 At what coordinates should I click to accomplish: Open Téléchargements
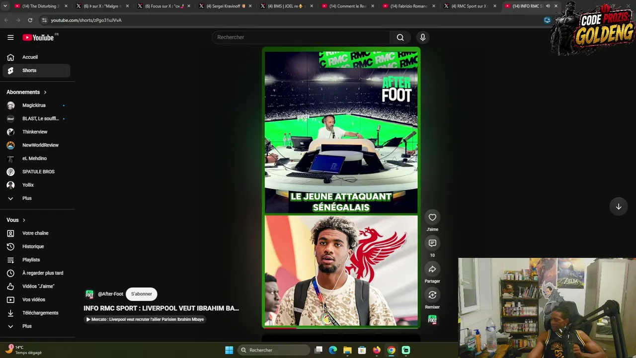click(x=36, y=313)
